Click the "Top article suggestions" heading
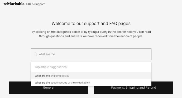 tap(51, 67)
